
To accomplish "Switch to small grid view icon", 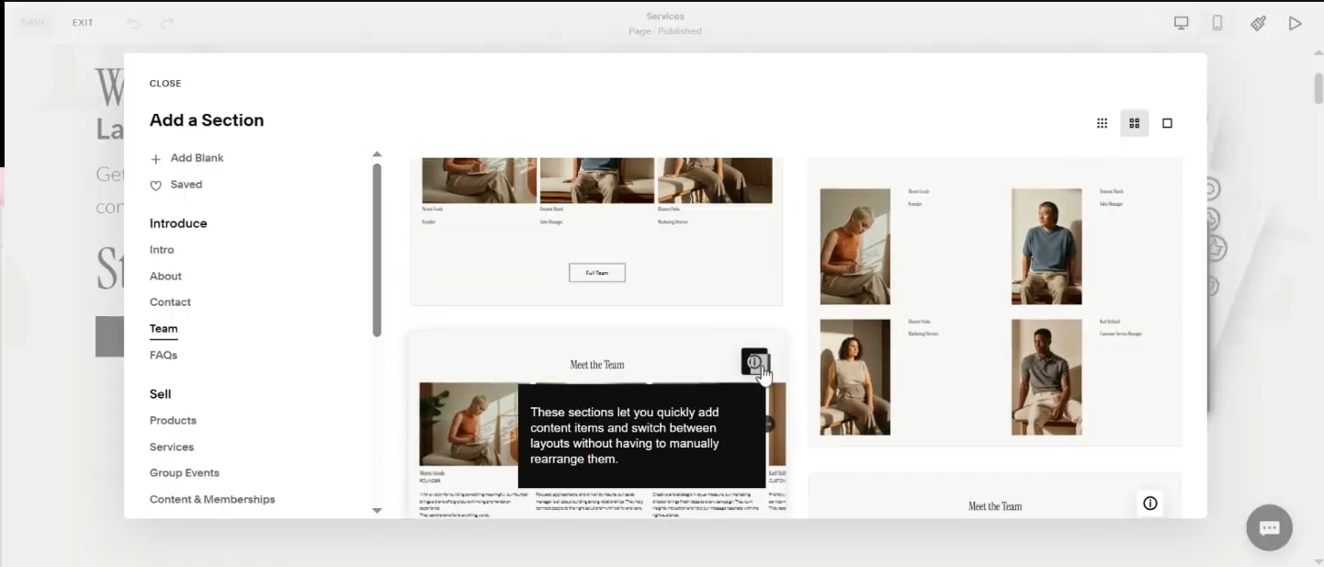I will coord(1102,123).
